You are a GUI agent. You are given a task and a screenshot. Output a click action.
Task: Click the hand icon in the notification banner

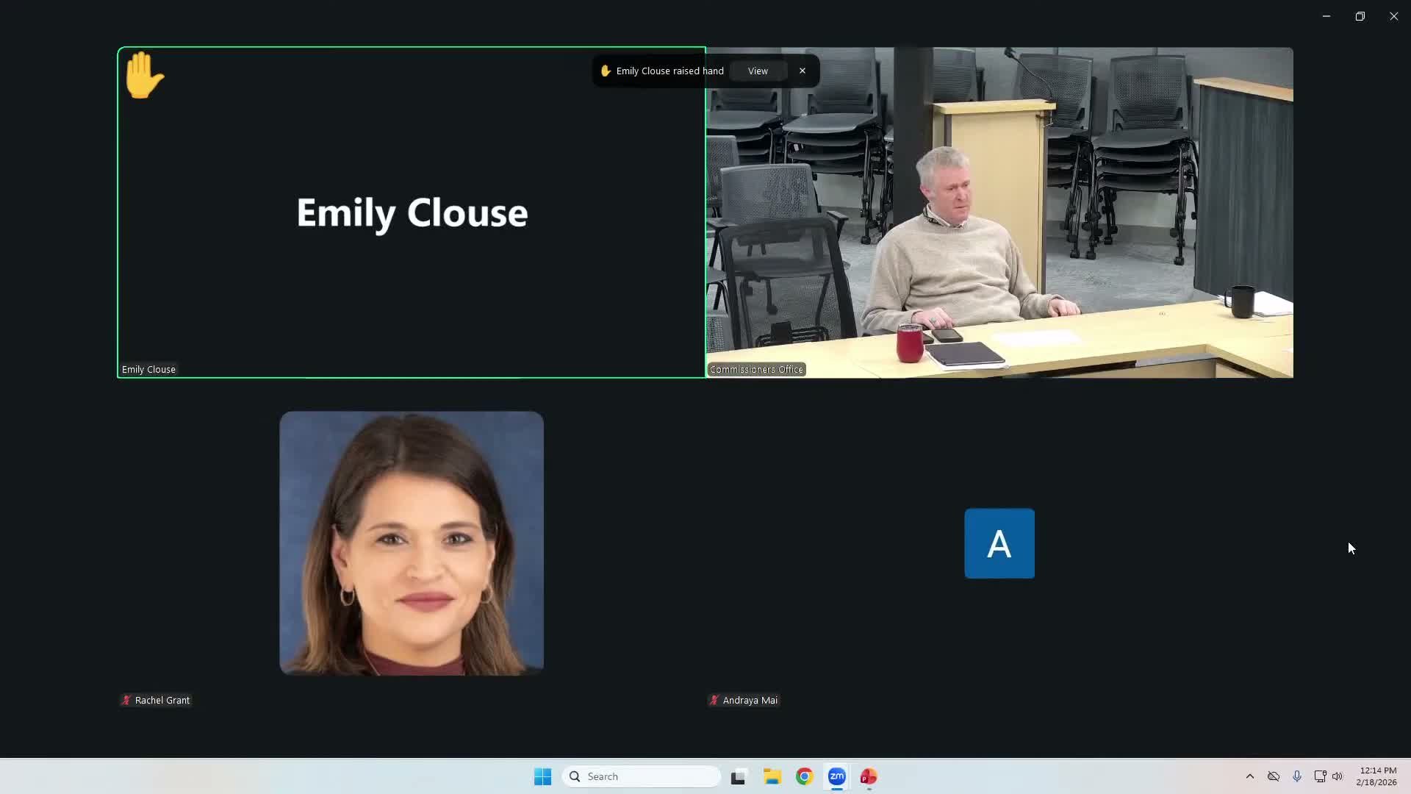pos(606,71)
